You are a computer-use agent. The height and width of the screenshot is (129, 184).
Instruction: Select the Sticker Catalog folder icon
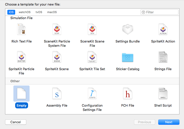click(x=128, y=57)
